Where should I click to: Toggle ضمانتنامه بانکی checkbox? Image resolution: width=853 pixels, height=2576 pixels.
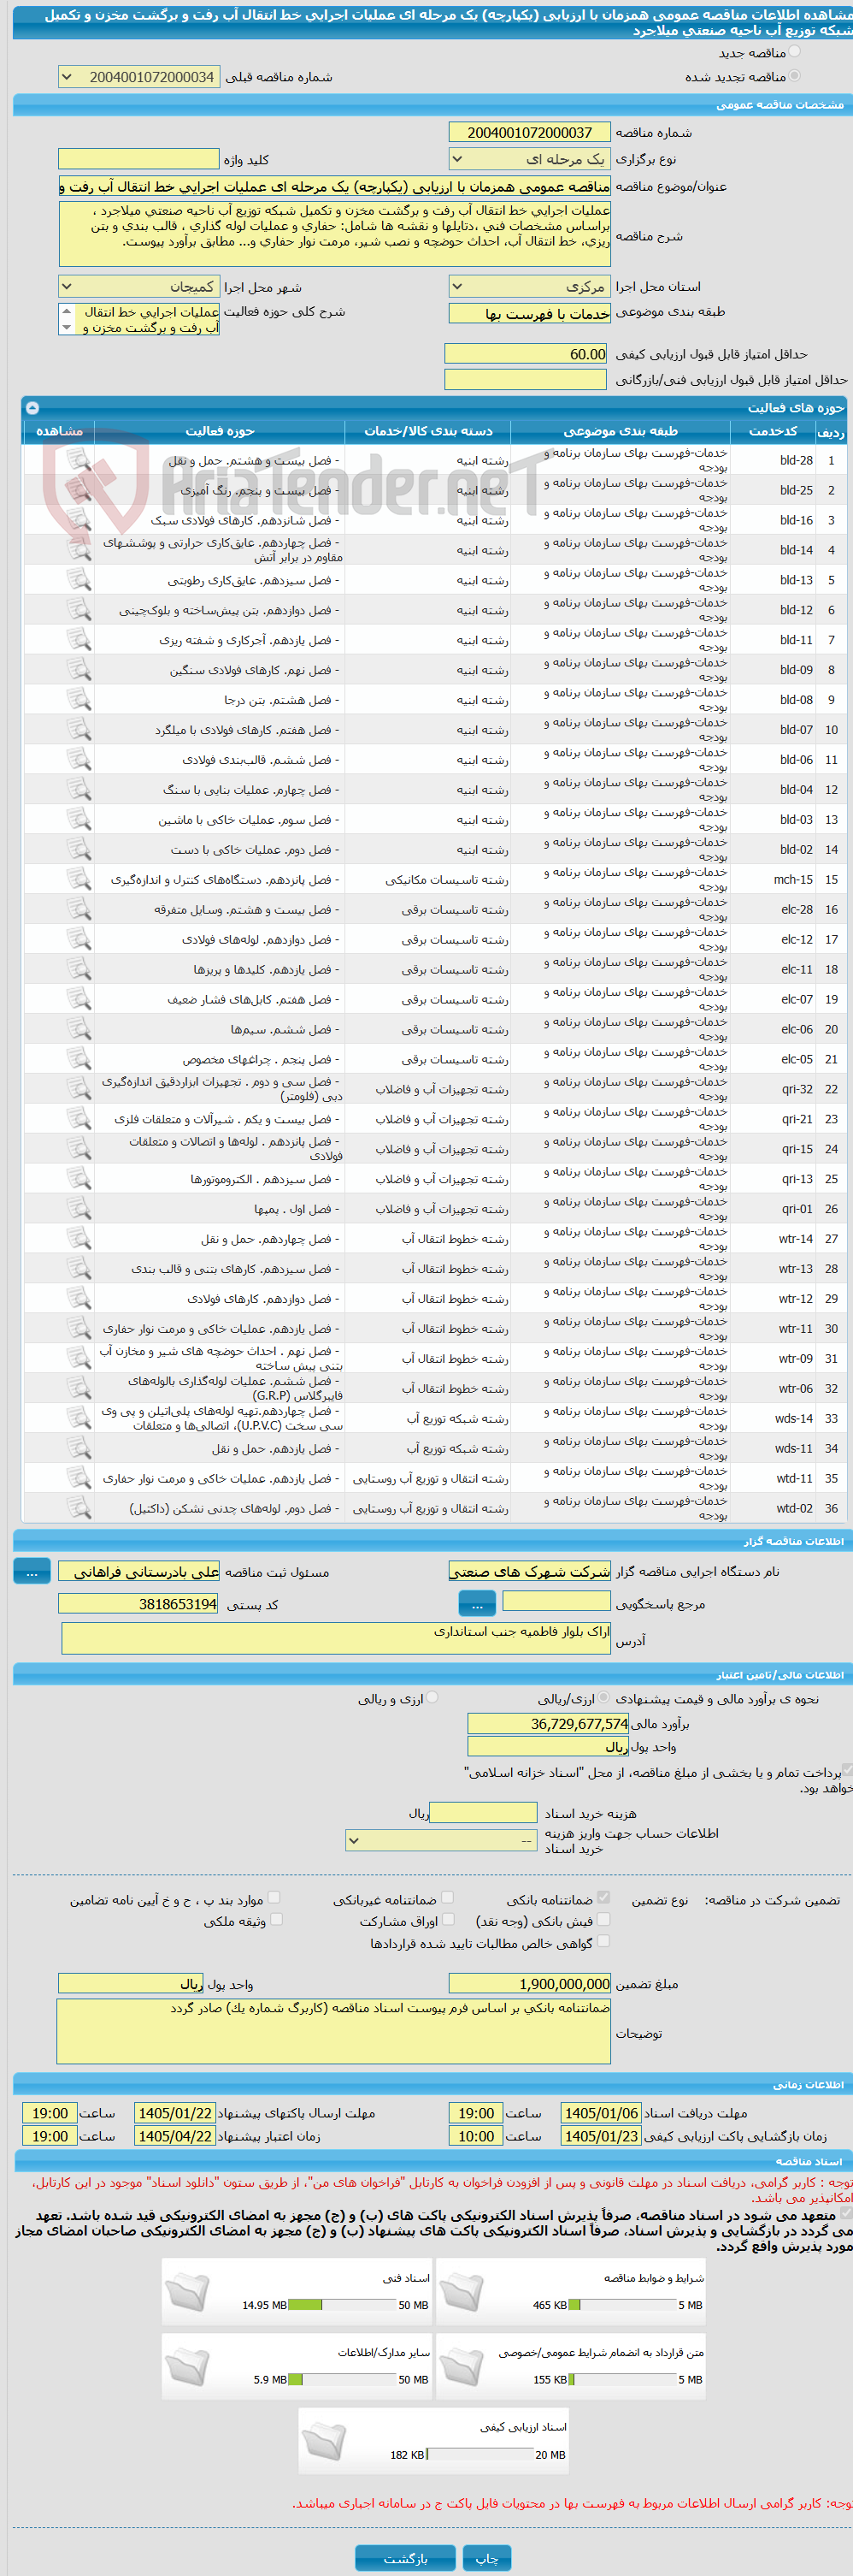[603, 1898]
